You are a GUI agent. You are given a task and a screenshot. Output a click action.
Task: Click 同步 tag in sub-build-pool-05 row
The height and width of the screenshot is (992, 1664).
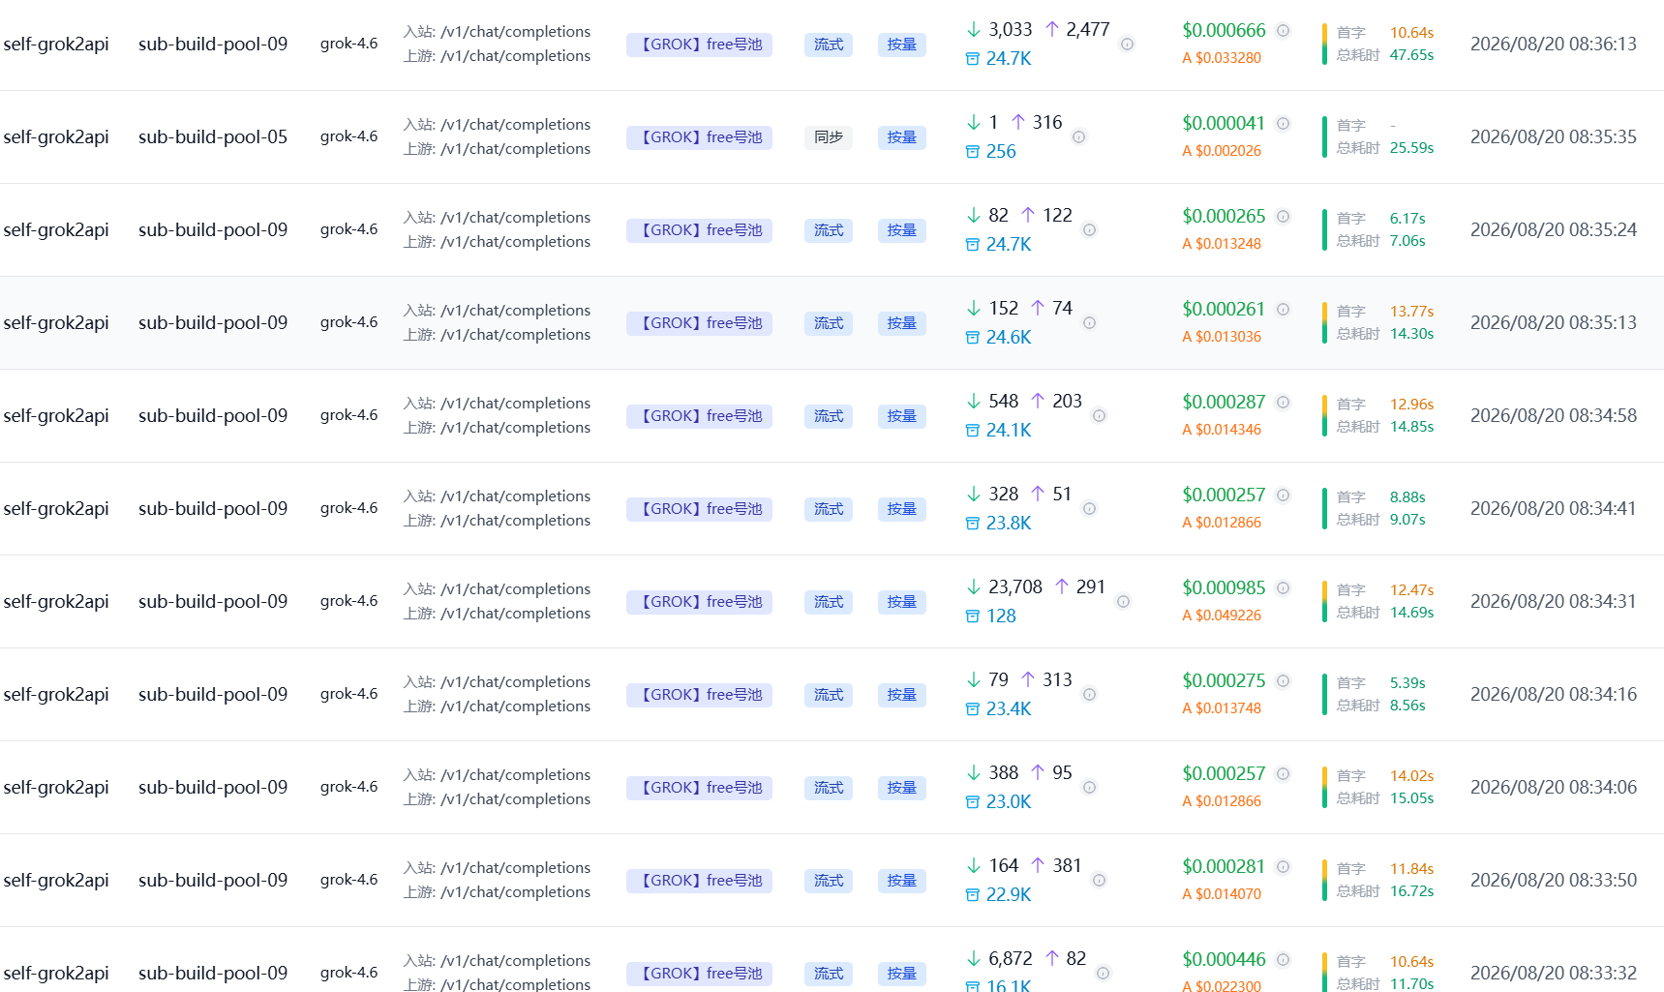coord(829,137)
